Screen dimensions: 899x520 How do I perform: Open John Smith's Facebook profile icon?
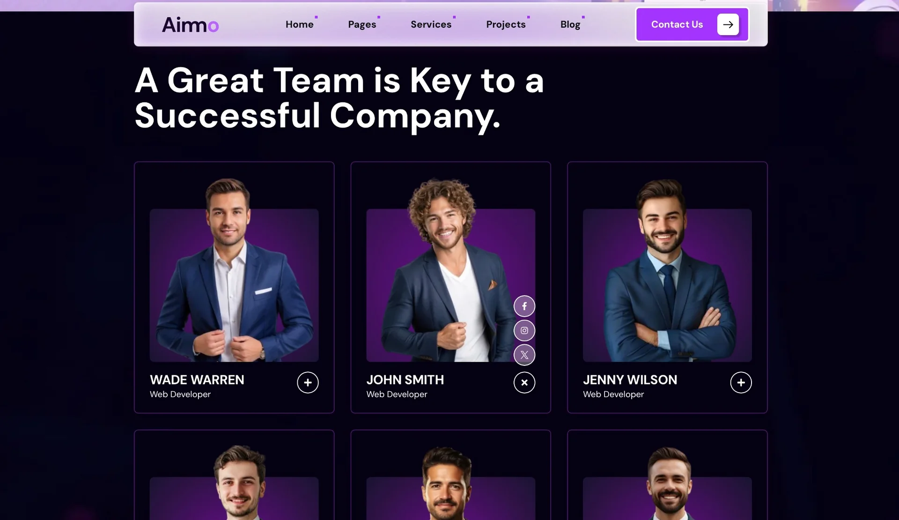tap(524, 306)
